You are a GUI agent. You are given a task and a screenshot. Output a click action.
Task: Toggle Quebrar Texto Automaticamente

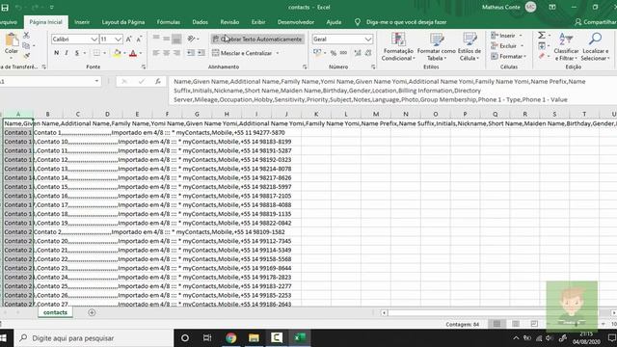pos(257,39)
